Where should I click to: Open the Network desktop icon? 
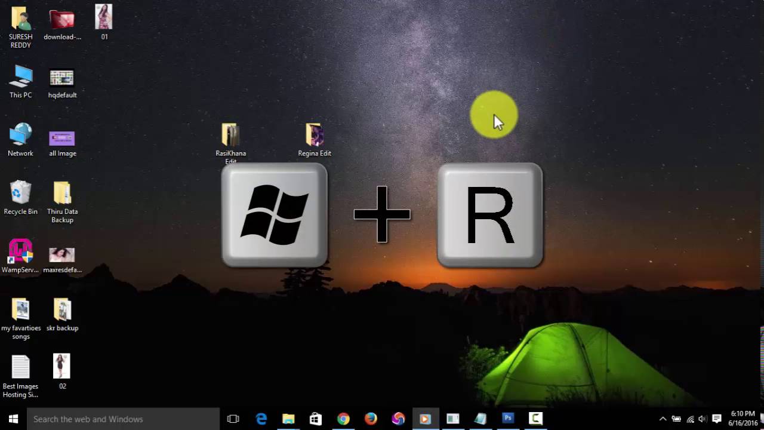[x=20, y=140]
